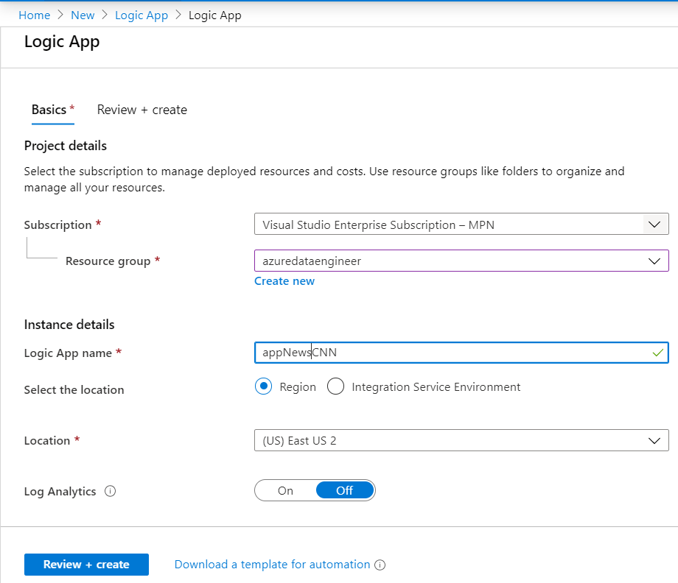Expand the Resource group dropdown
This screenshot has width=678, height=583.
461,261
